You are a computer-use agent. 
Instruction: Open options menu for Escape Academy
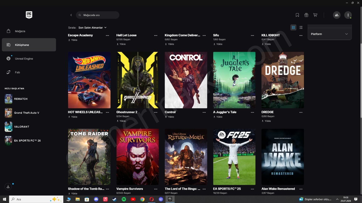pyautogui.click(x=107, y=36)
